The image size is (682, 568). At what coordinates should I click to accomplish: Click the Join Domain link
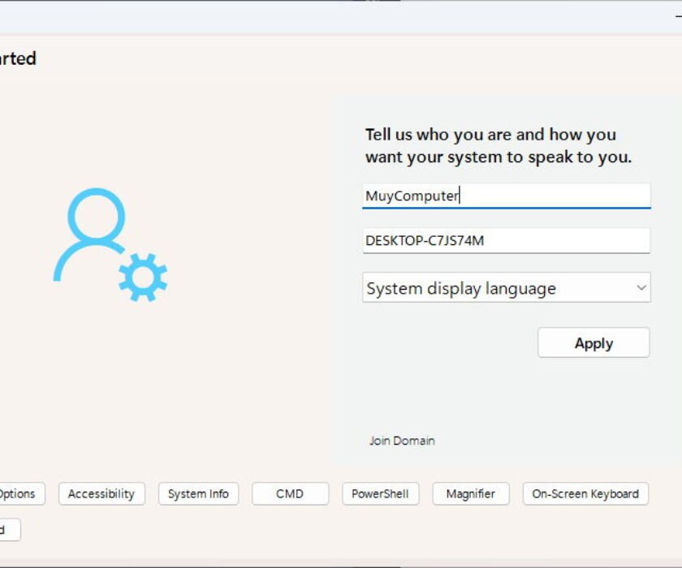402,441
